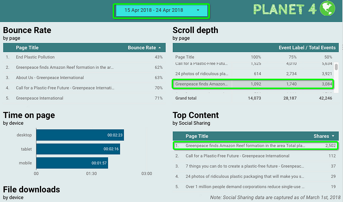This screenshot has width=343, height=202.
Task: Click the Shares descending sort arrow
Action: 333,136
